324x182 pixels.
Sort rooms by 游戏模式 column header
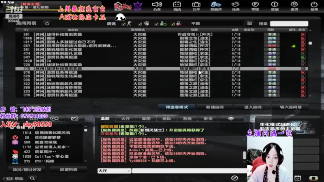pos(138,30)
